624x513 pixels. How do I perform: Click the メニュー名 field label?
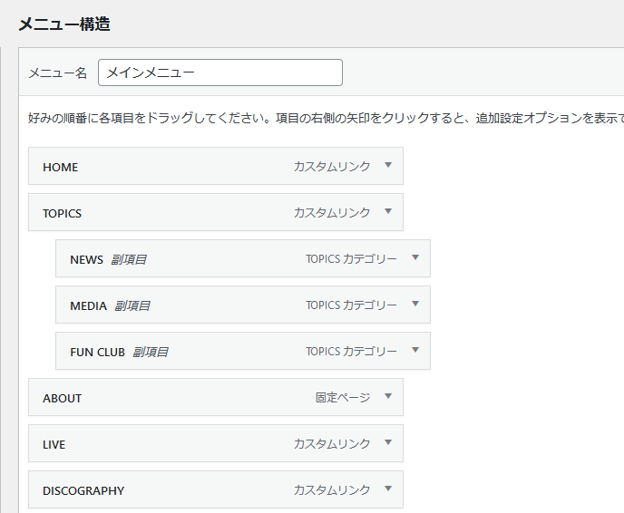[58, 73]
